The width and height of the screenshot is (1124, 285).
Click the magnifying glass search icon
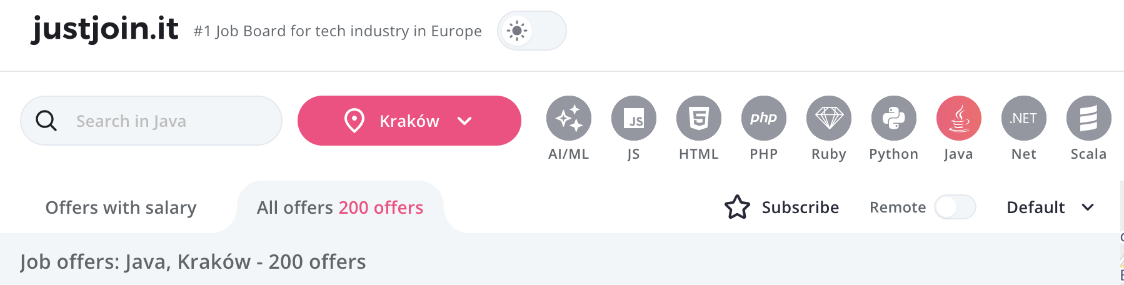[x=46, y=121]
